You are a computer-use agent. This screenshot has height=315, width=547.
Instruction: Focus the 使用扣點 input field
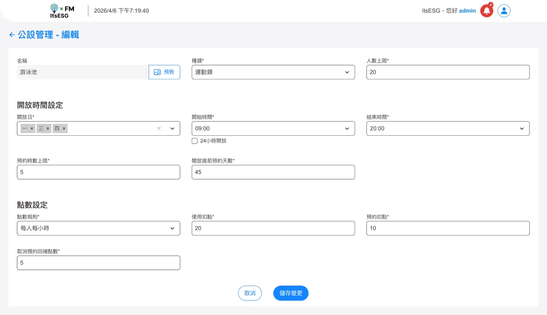click(273, 228)
